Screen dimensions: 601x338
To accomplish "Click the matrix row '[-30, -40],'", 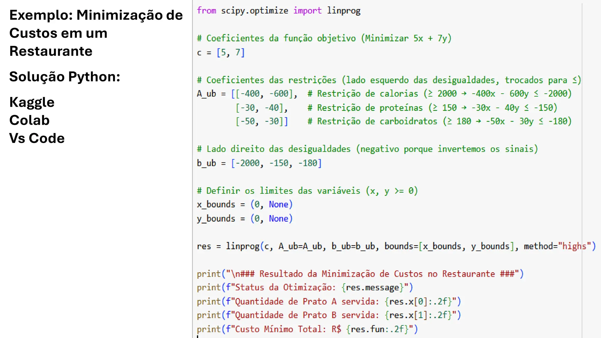I will (x=262, y=108).
